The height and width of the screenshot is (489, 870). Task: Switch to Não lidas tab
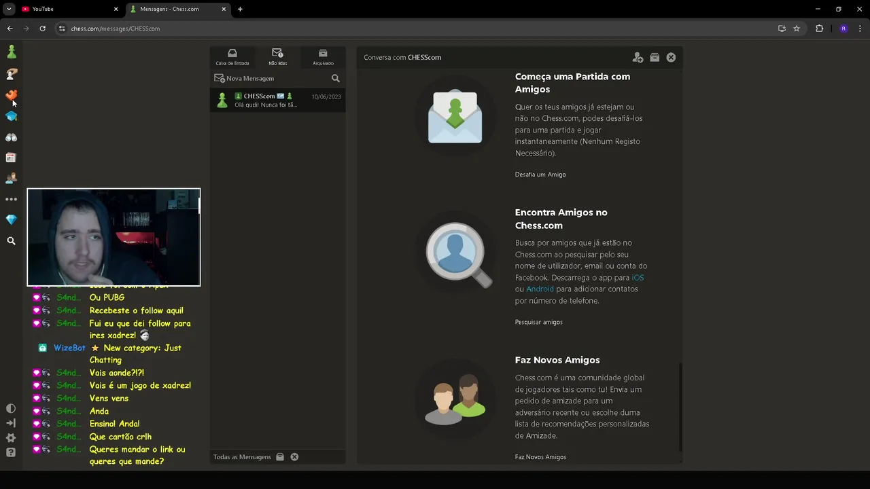[x=277, y=57]
